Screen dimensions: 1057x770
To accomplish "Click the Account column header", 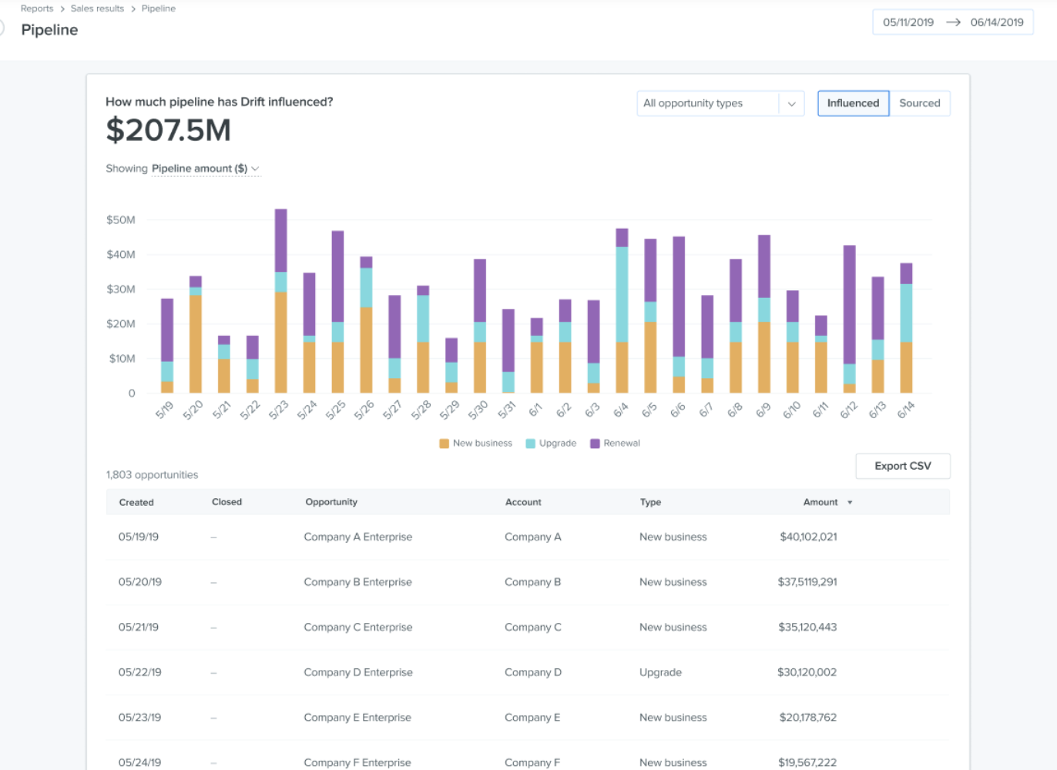I will point(523,502).
